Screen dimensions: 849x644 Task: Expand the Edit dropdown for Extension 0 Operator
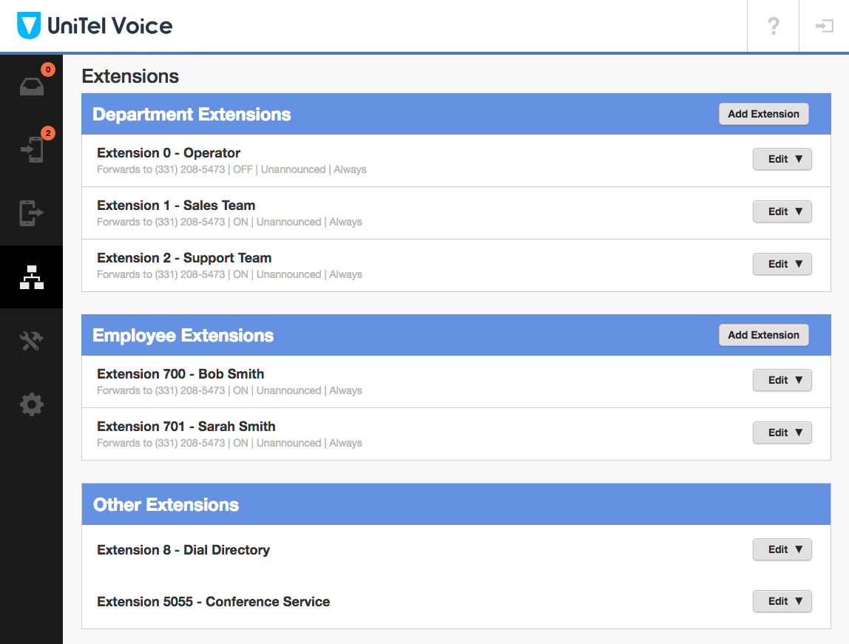click(x=782, y=159)
